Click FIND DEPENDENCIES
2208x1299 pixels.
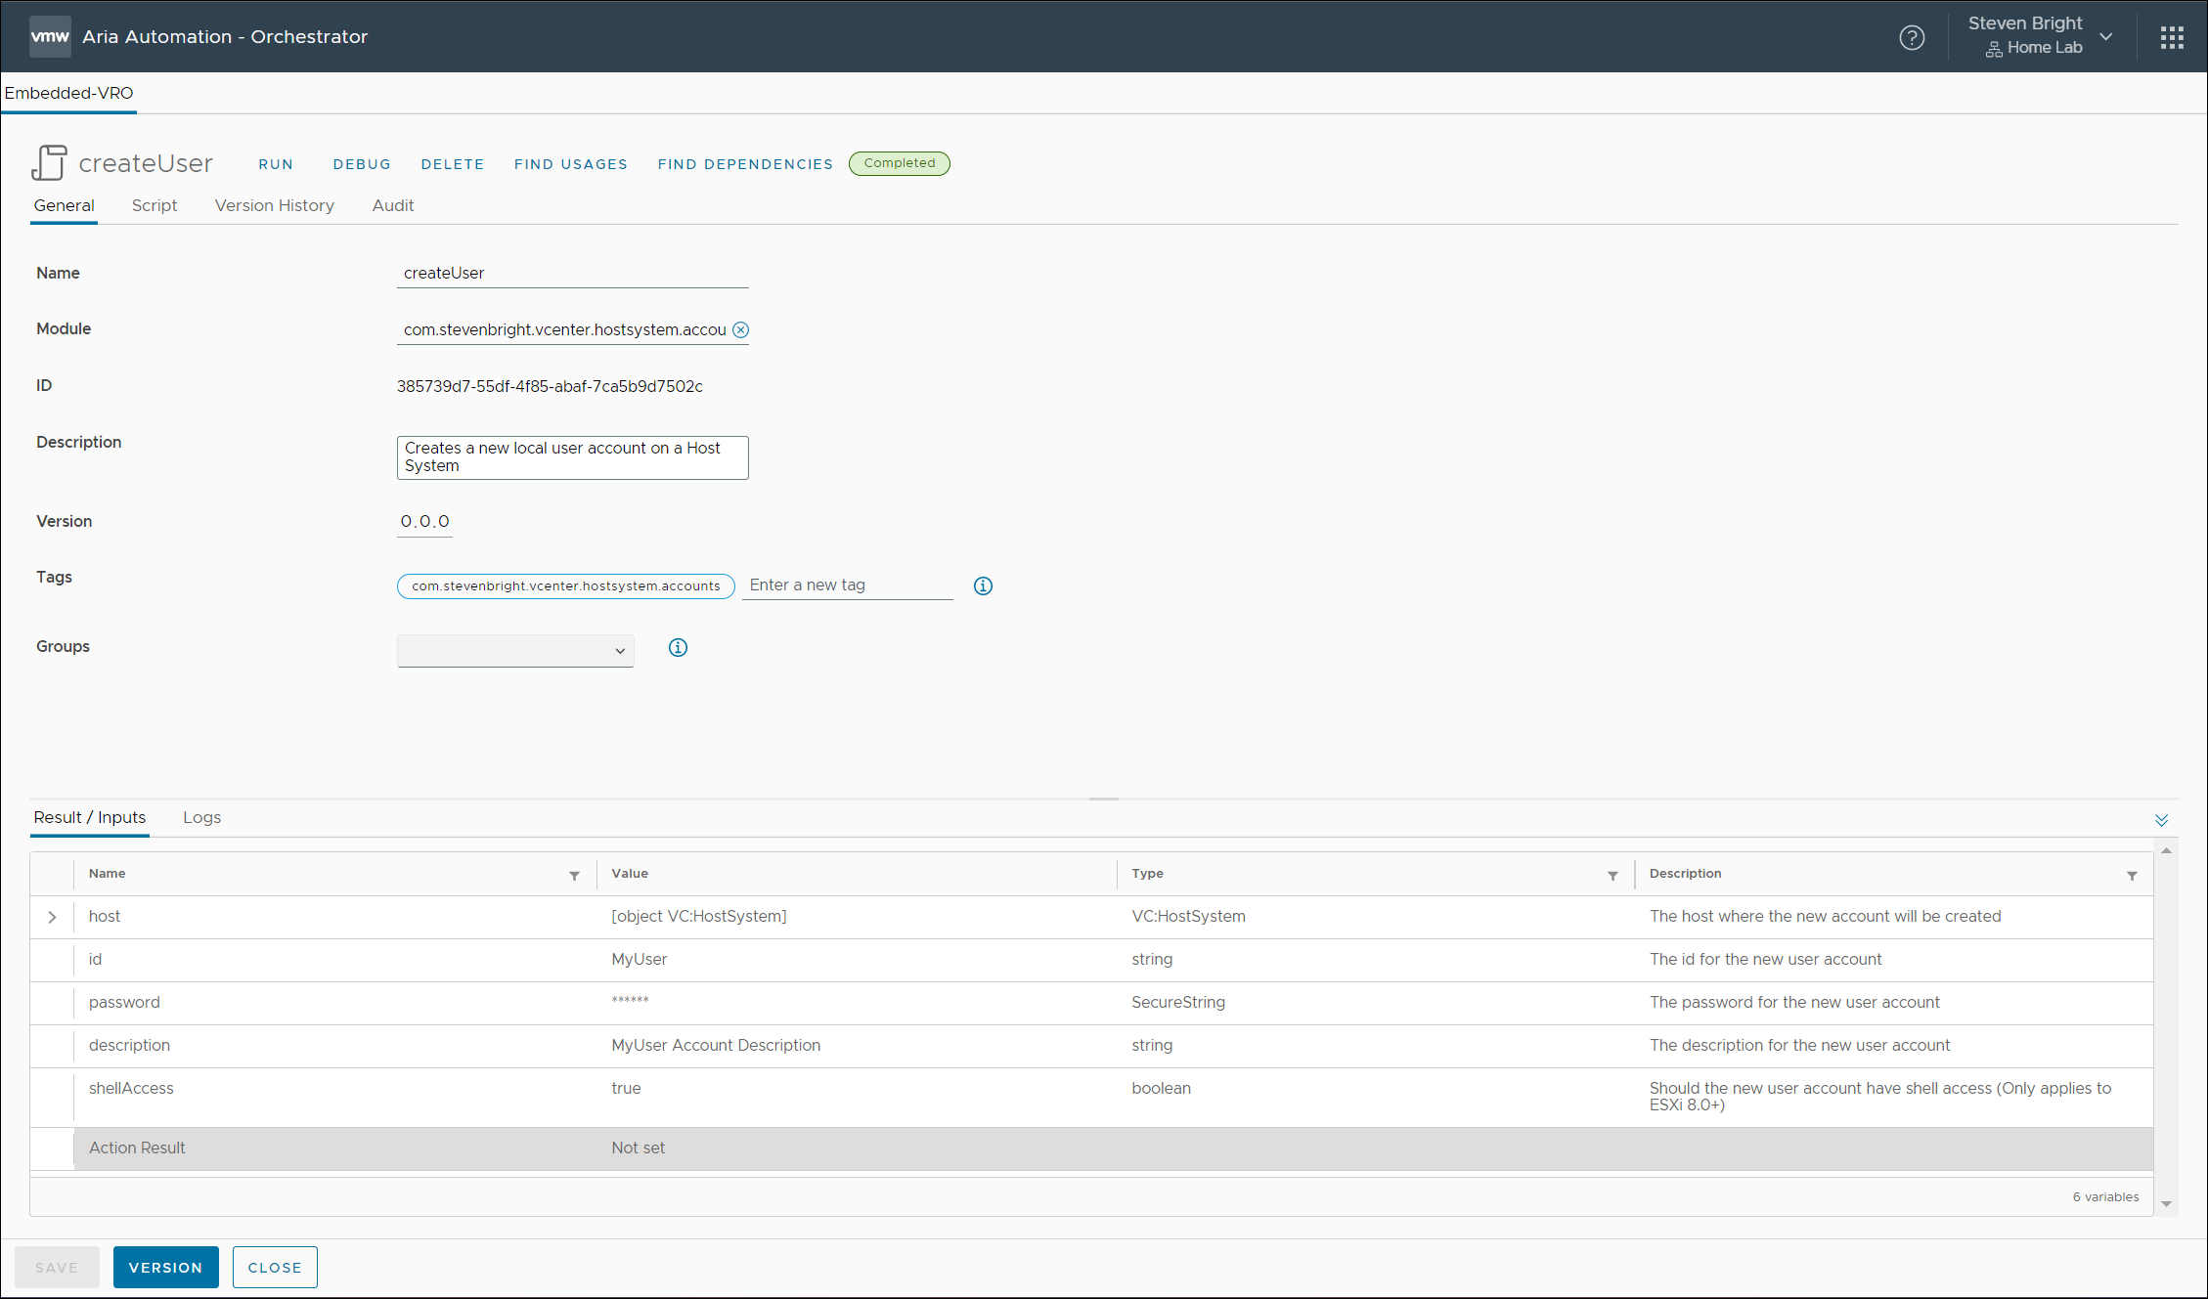[x=745, y=164]
